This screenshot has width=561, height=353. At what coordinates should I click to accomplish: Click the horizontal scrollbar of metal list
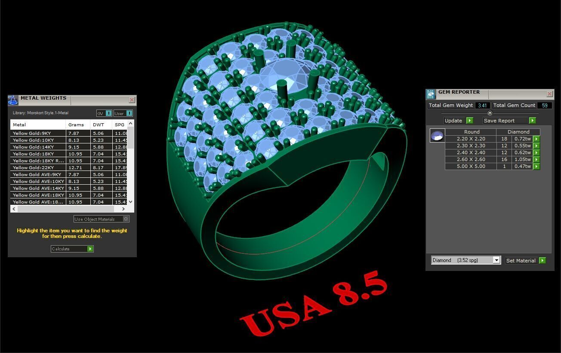click(66, 209)
